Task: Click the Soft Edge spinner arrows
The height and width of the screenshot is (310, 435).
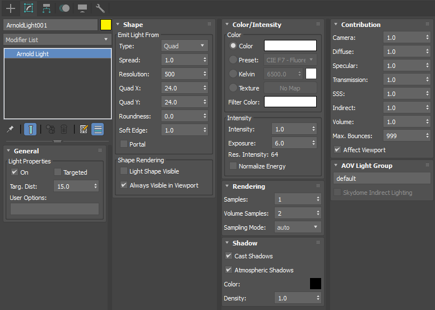Action: pos(205,130)
